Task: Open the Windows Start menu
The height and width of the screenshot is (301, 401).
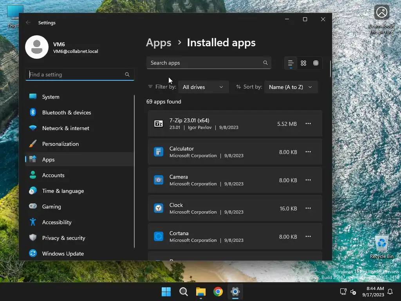Action: [166, 292]
